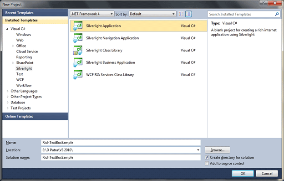Screen dimensions: 284x181
Task: Expand the Database node
Action: (7, 102)
